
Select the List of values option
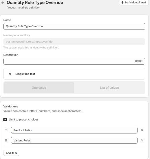[x=109, y=88]
